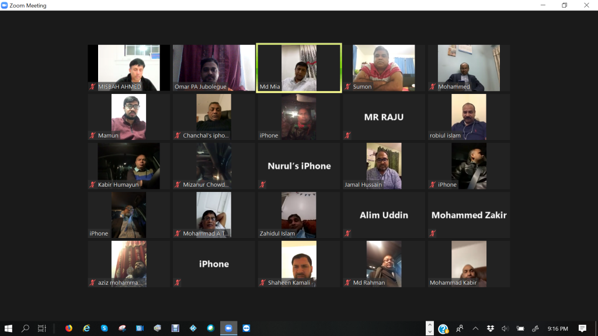Click the 9:16 PM clock
This screenshot has height=336, width=598.
[558, 328]
